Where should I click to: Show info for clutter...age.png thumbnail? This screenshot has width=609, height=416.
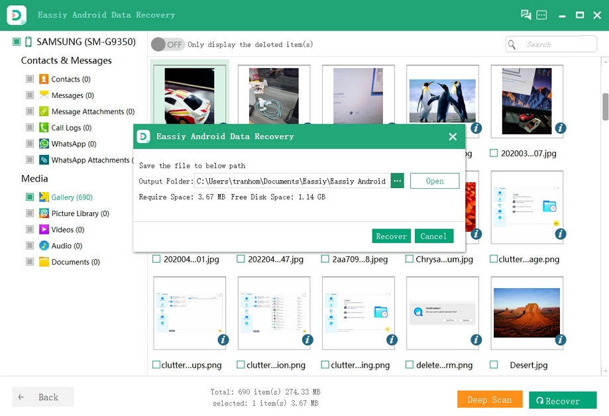(x=560, y=234)
